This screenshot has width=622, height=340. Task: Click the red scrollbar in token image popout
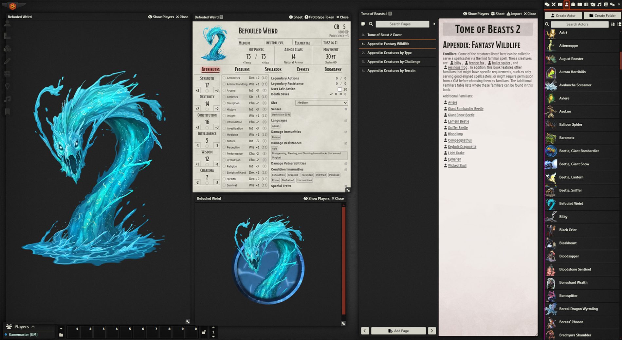pos(343,260)
